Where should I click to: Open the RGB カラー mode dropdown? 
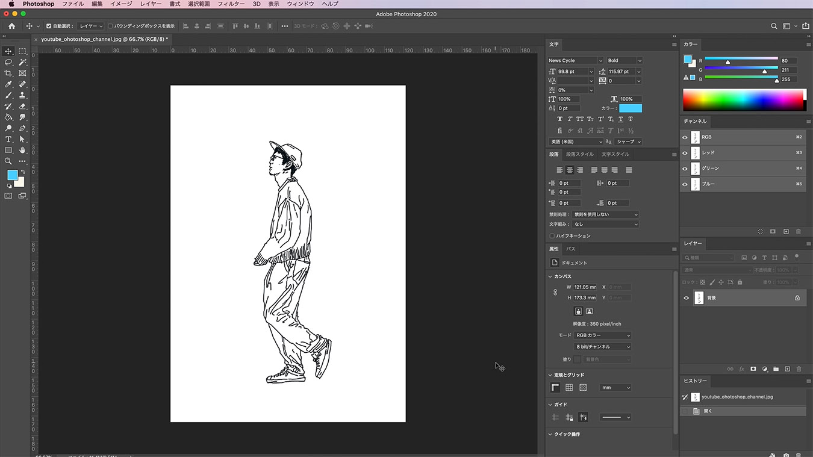[x=603, y=335]
